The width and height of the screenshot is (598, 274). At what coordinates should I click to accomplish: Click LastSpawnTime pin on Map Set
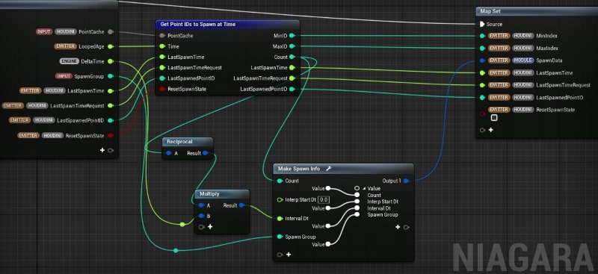point(482,72)
